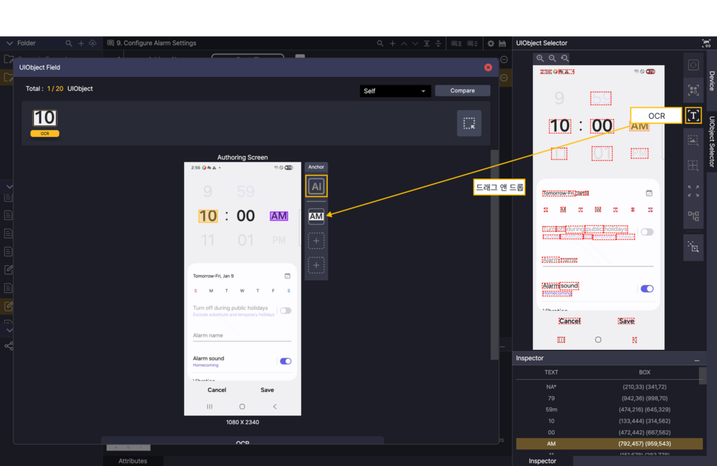The height and width of the screenshot is (466, 717).
Task: Toggle Alarm sound switch in selector preview
Action: (x=647, y=288)
